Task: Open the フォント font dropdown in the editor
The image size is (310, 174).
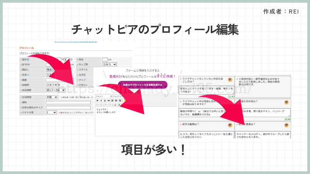Action: [103, 96]
